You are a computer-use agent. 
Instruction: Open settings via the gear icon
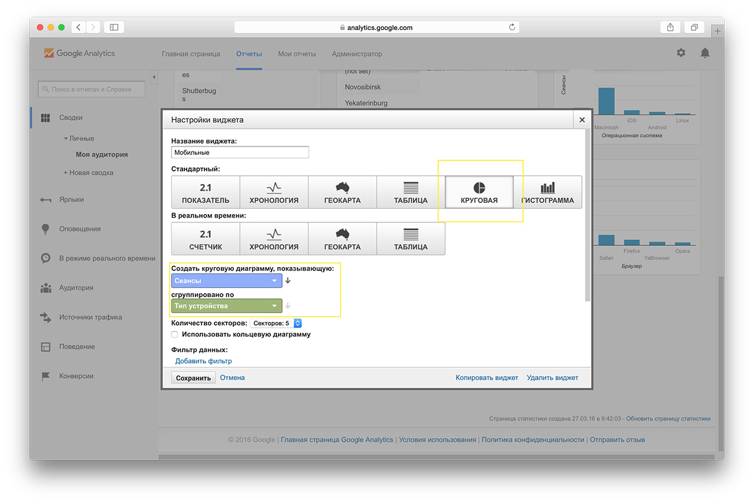[x=681, y=53]
